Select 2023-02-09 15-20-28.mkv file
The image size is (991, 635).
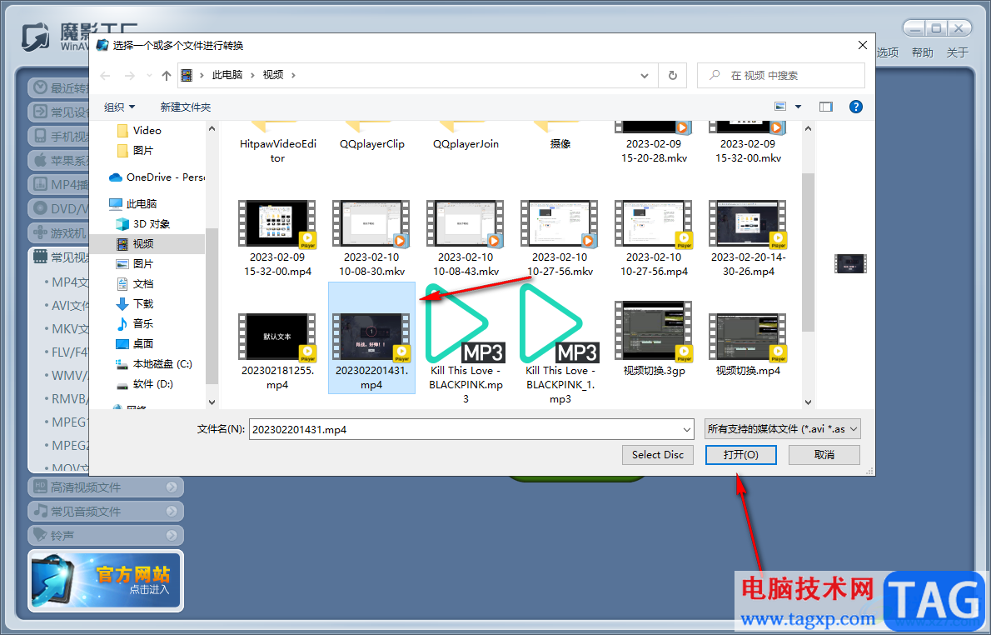654,143
